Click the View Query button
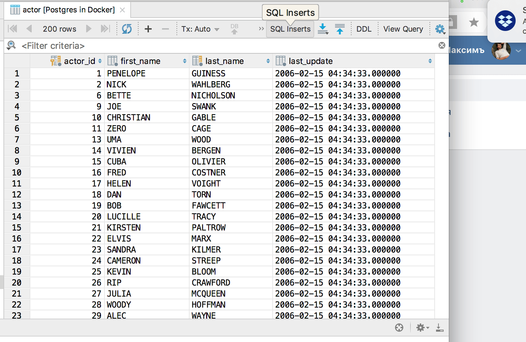Viewport: 526px width, 342px height. (x=403, y=29)
